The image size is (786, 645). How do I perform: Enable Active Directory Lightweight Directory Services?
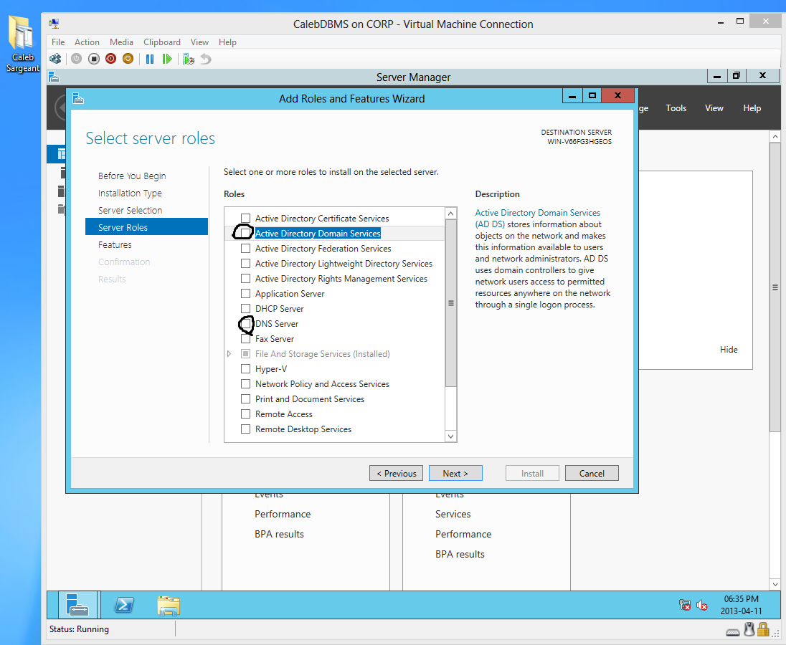click(245, 264)
